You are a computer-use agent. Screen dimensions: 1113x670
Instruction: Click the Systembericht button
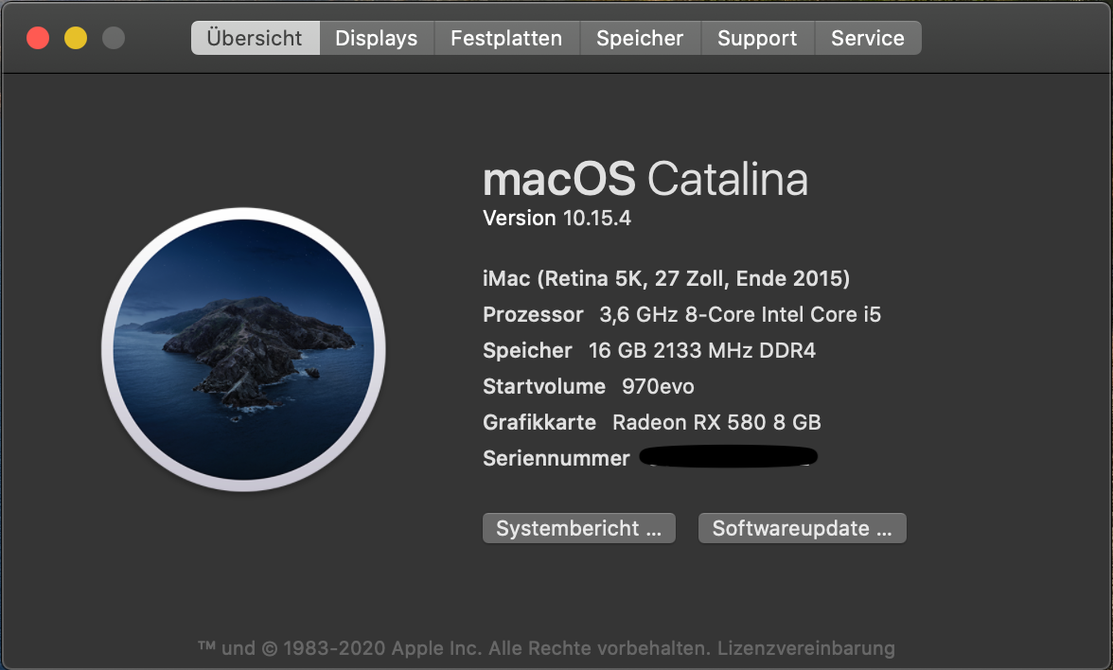(579, 529)
